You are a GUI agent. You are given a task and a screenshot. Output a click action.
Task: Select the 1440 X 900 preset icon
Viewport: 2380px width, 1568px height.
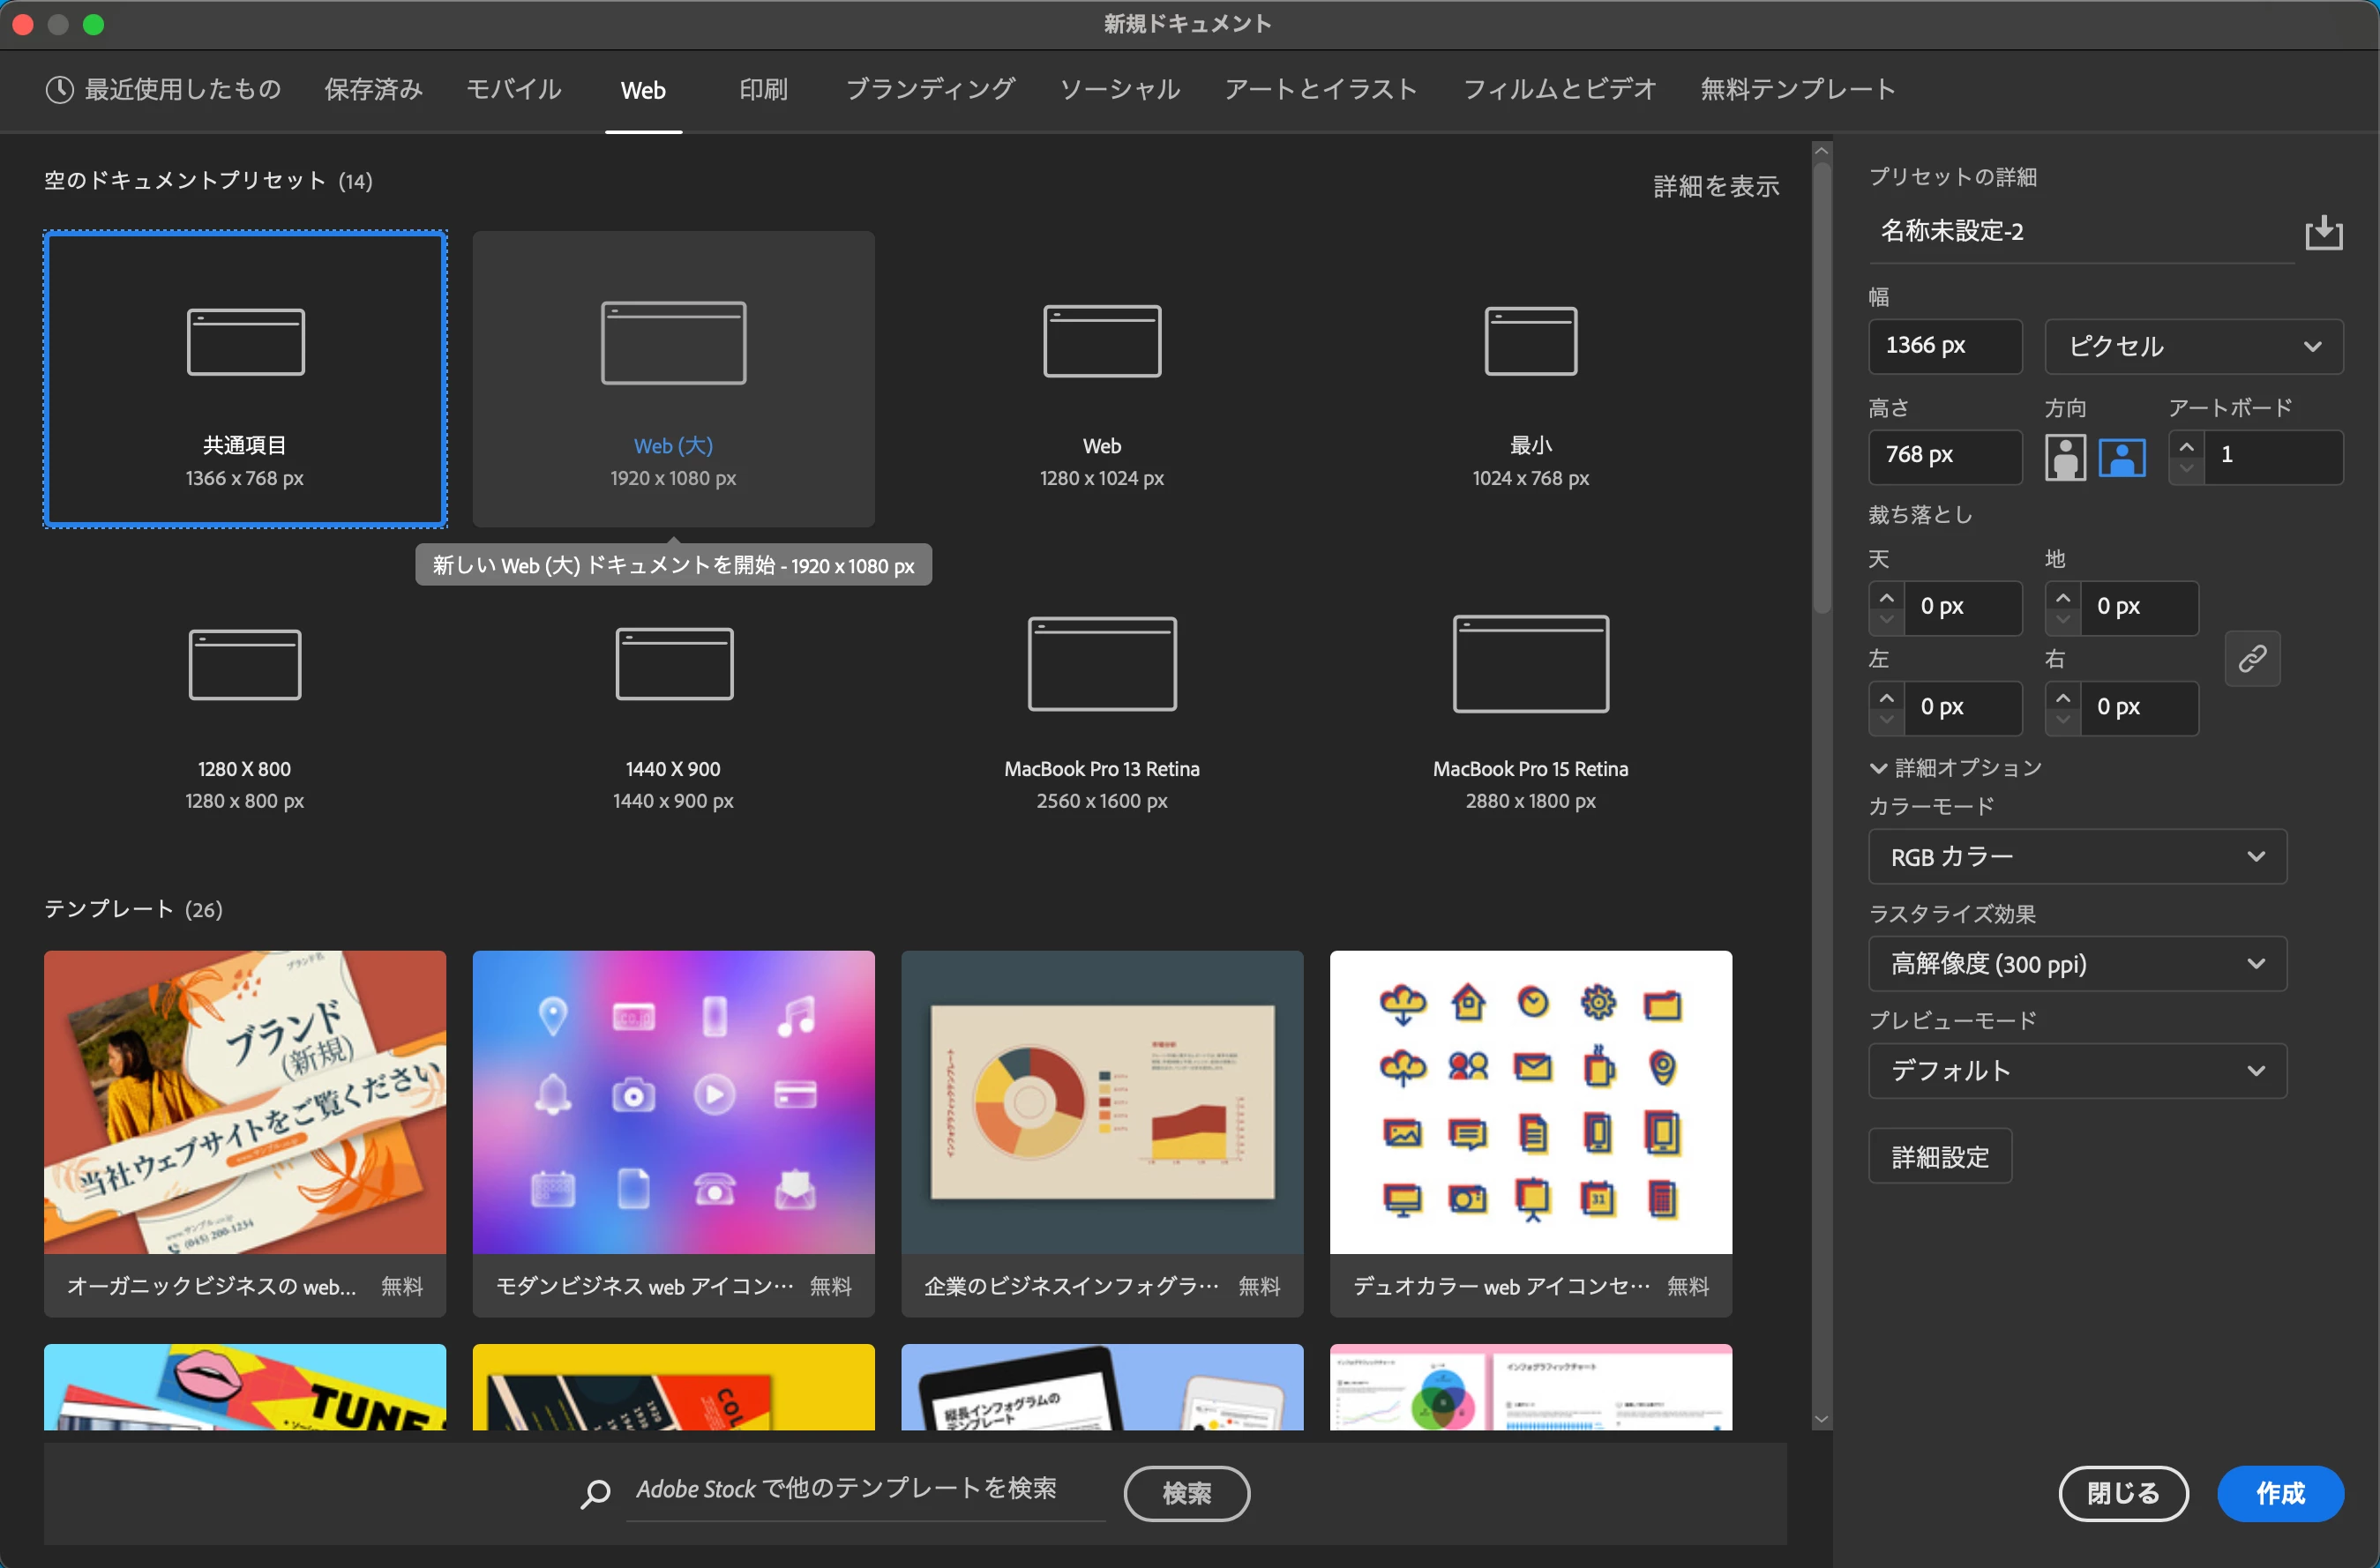[673, 664]
